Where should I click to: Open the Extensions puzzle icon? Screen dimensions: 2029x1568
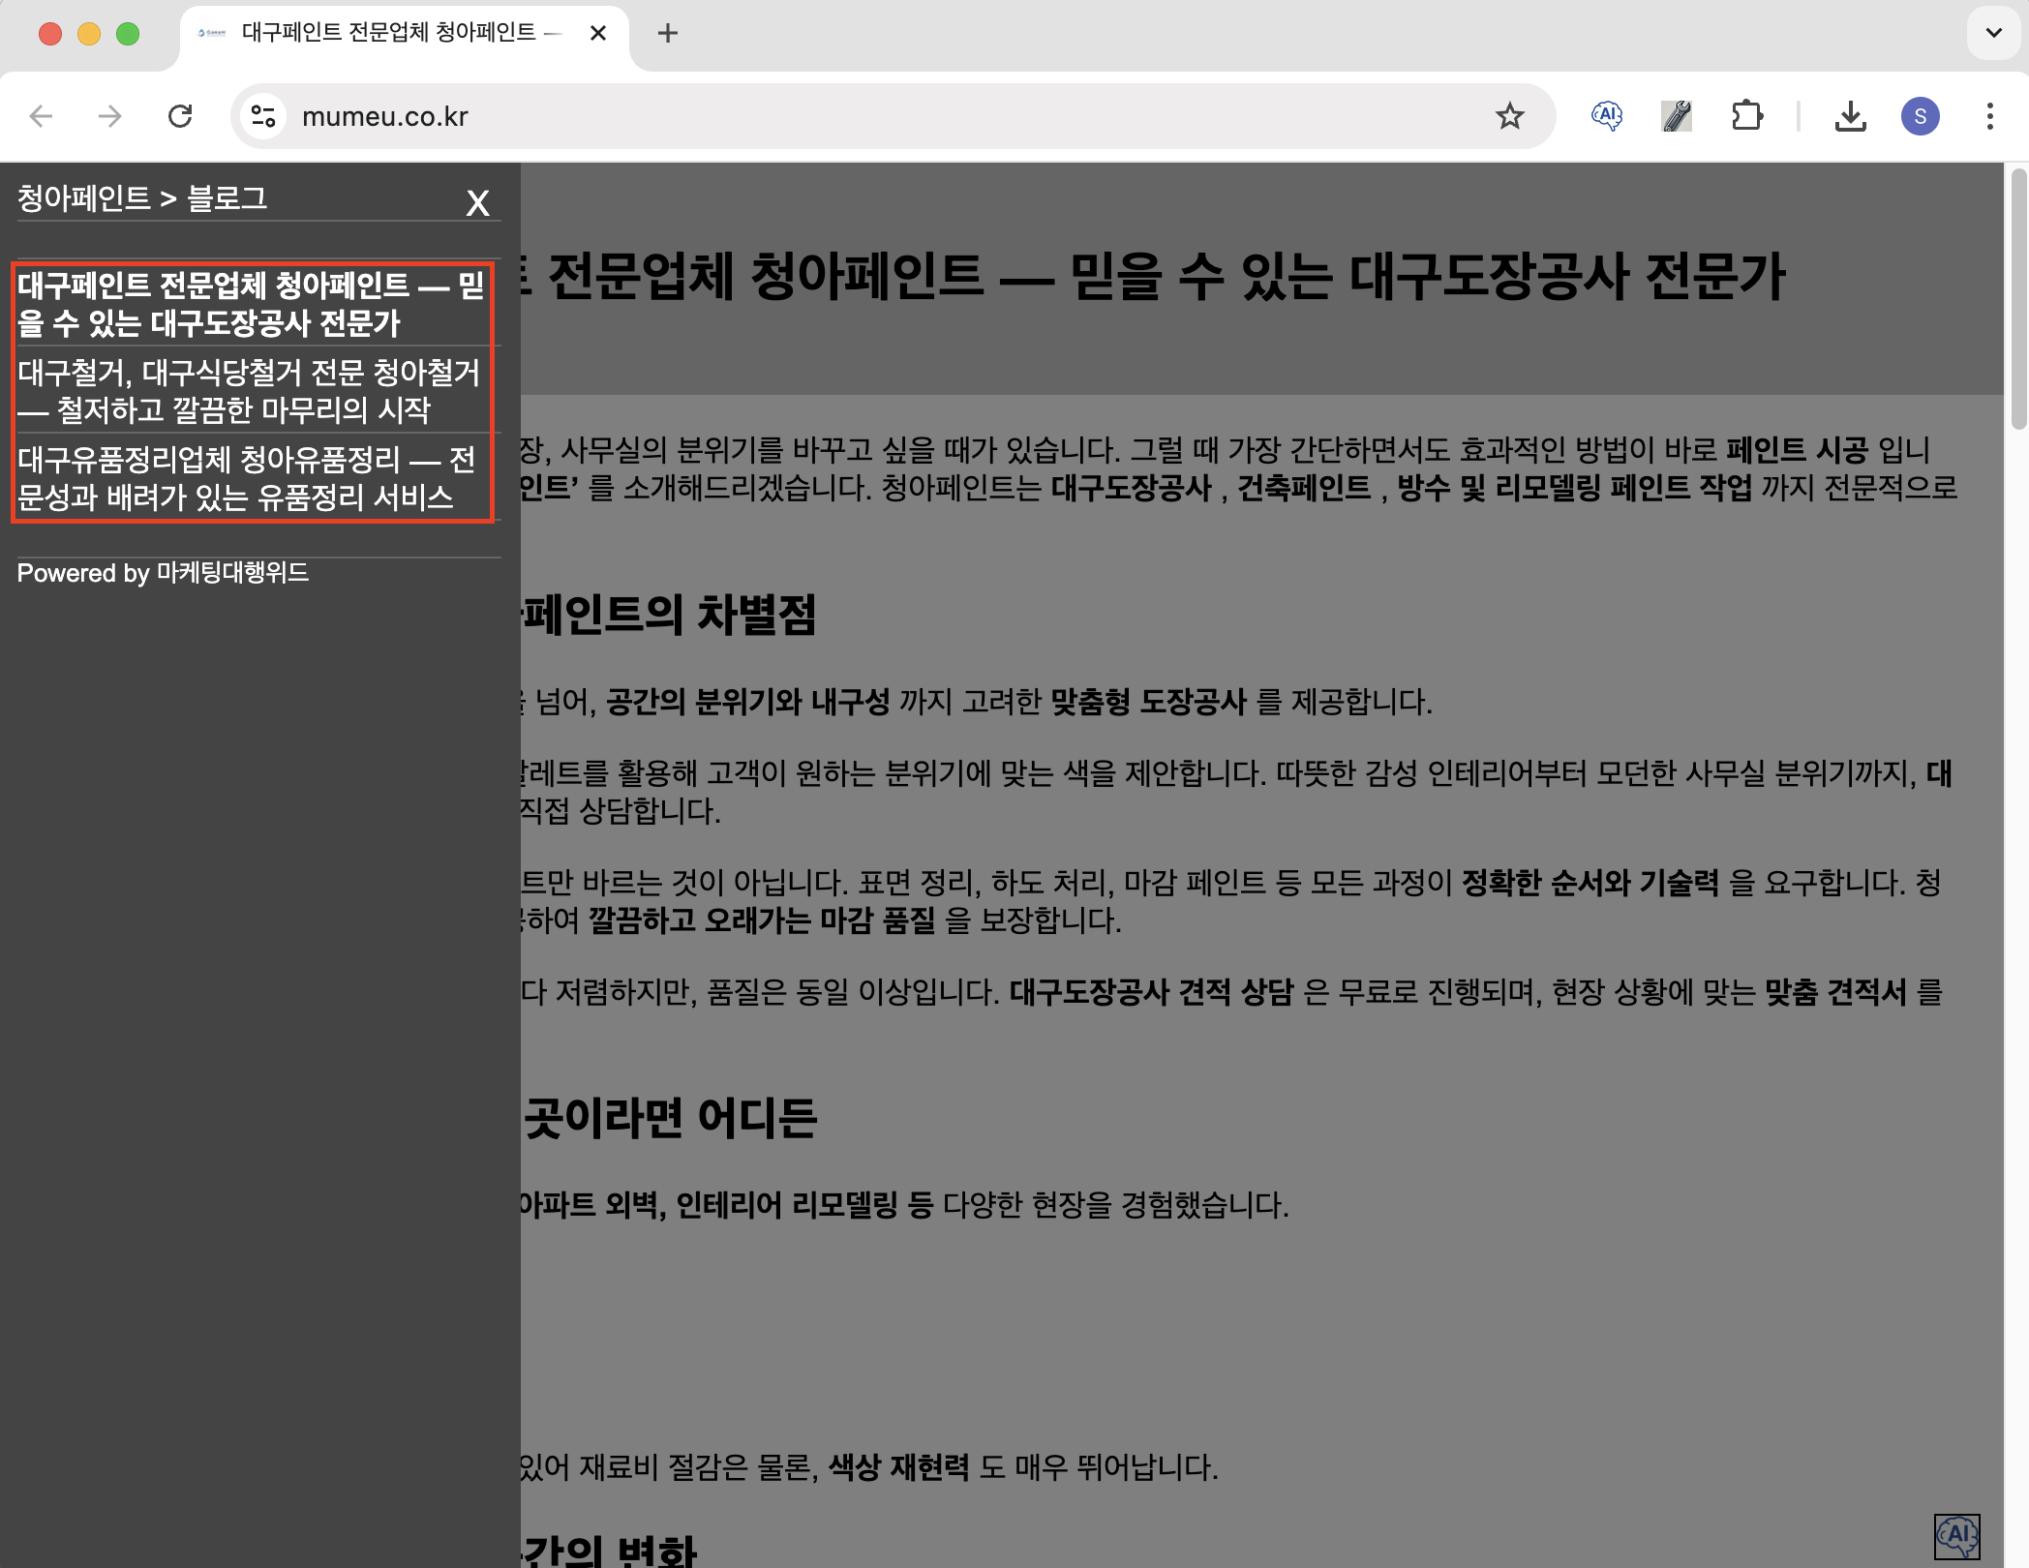pos(1746,117)
